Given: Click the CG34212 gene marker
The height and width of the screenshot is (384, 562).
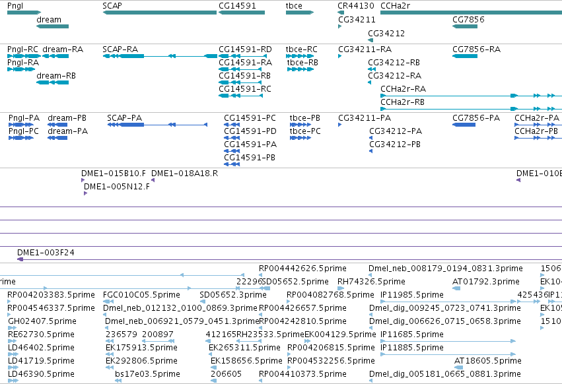Looking at the screenshot, I should [370, 40].
